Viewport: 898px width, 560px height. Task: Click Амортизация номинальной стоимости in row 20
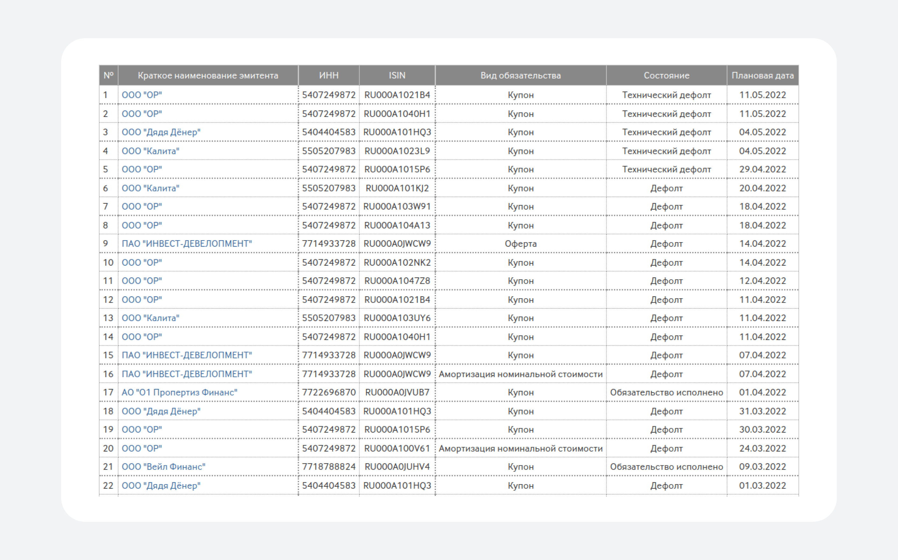(x=520, y=449)
